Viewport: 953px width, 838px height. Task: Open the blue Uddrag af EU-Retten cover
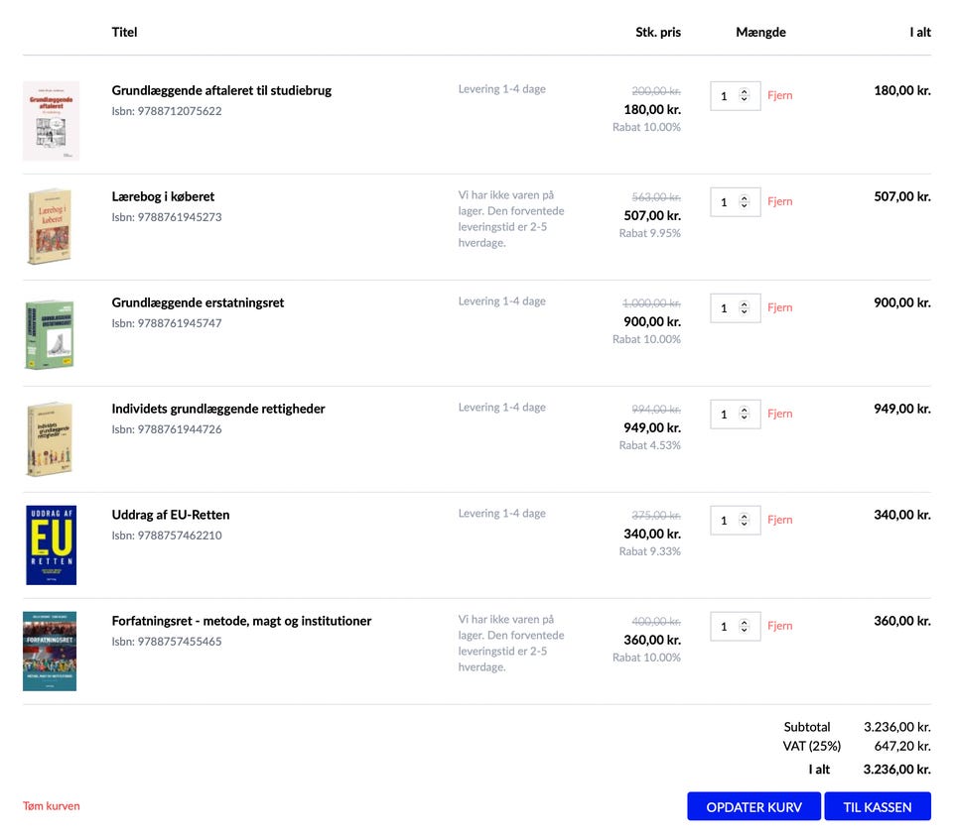51,544
